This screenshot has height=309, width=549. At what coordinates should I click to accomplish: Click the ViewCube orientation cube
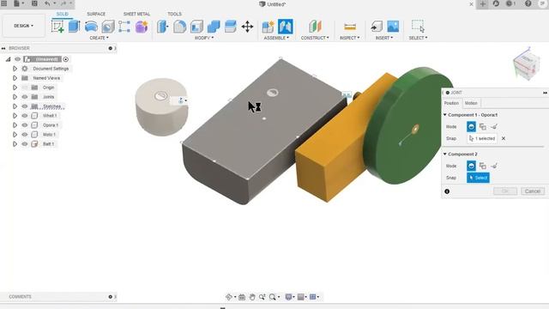[526, 64]
